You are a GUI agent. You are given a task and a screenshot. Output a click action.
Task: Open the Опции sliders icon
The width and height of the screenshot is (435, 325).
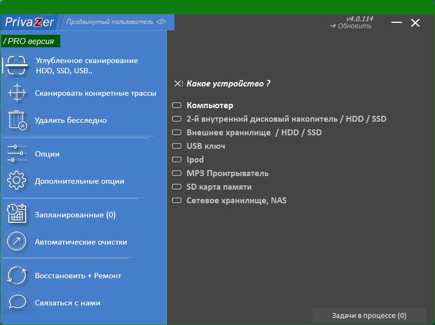(17, 154)
